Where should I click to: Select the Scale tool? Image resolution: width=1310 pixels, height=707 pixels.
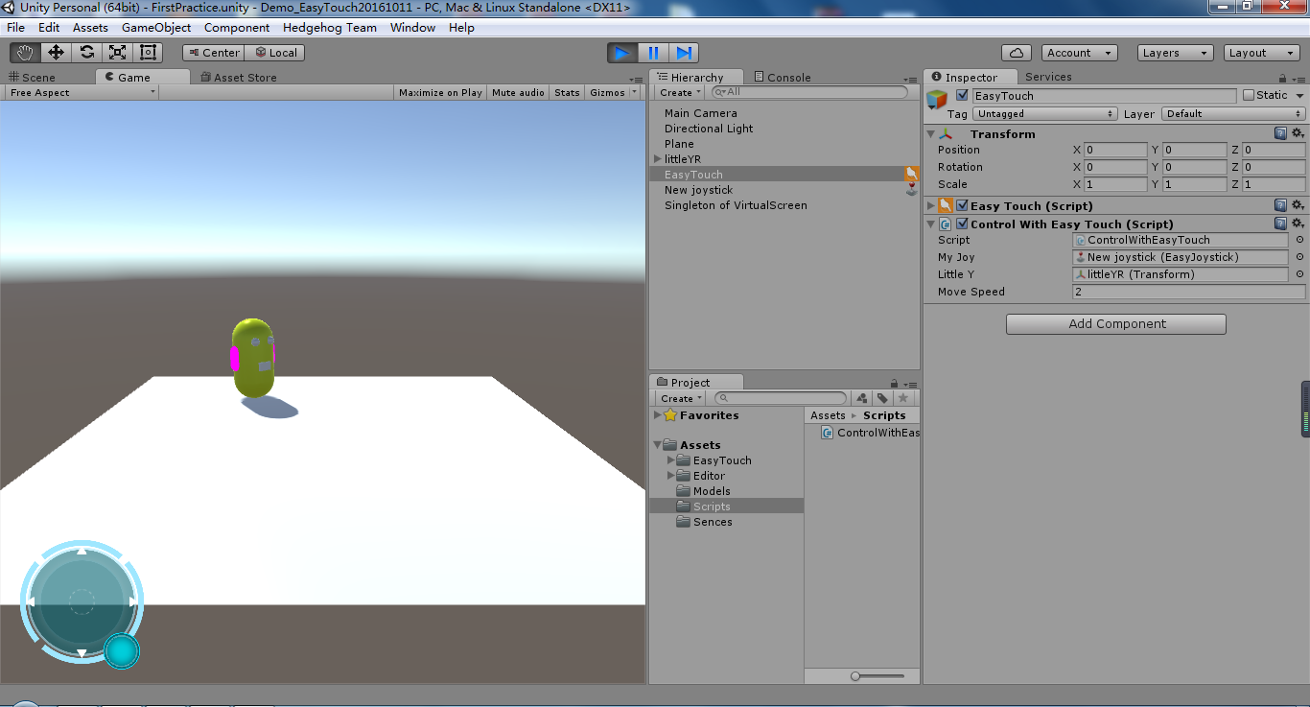[117, 52]
